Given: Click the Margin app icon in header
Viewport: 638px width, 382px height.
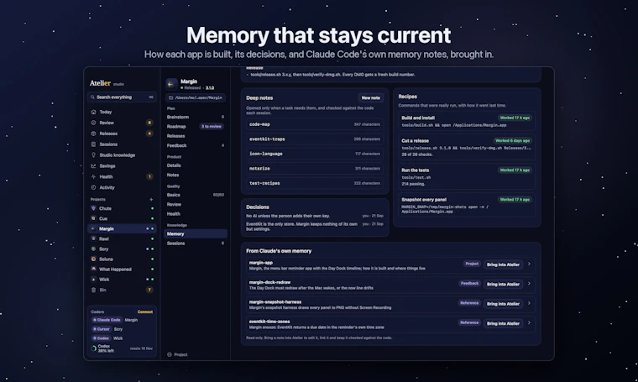Looking at the screenshot, I should pyautogui.click(x=171, y=84).
